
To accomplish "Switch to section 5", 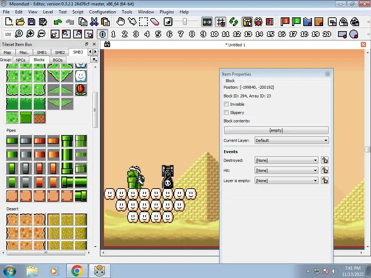I will [158, 34].
